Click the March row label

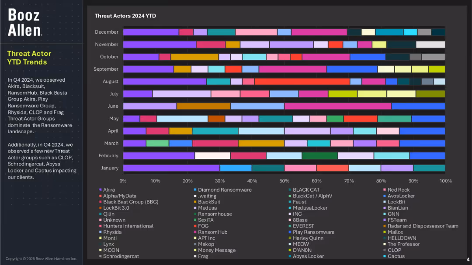[x=111, y=143]
